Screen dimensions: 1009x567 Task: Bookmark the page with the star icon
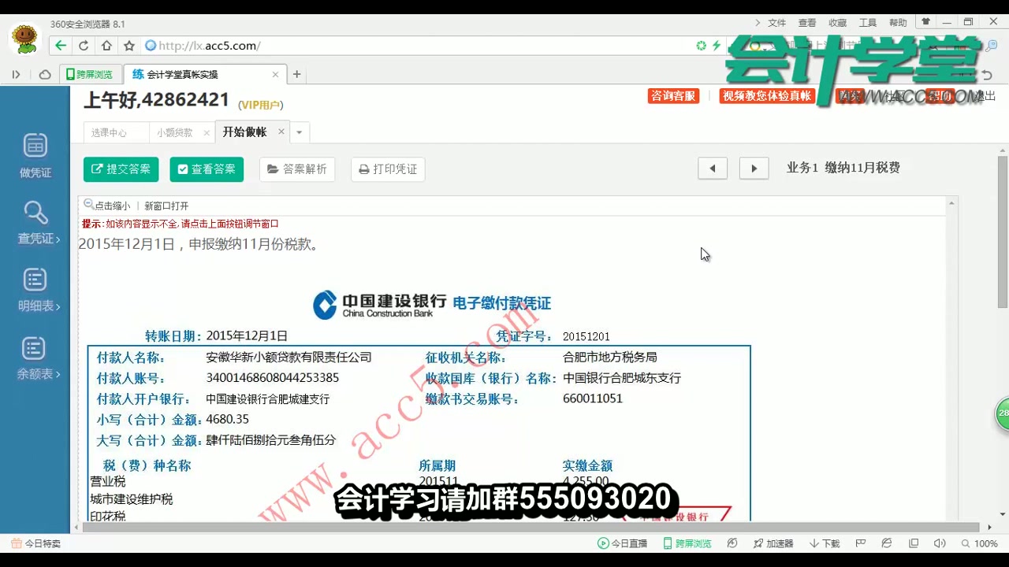click(x=129, y=46)
